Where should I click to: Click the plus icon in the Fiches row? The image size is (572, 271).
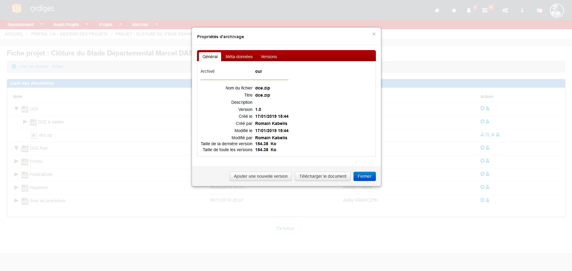click(x=482, y=161)
